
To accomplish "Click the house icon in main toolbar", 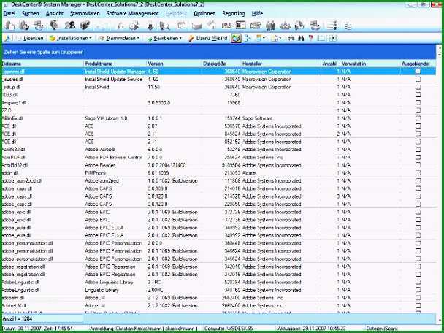I will point(212,25).
